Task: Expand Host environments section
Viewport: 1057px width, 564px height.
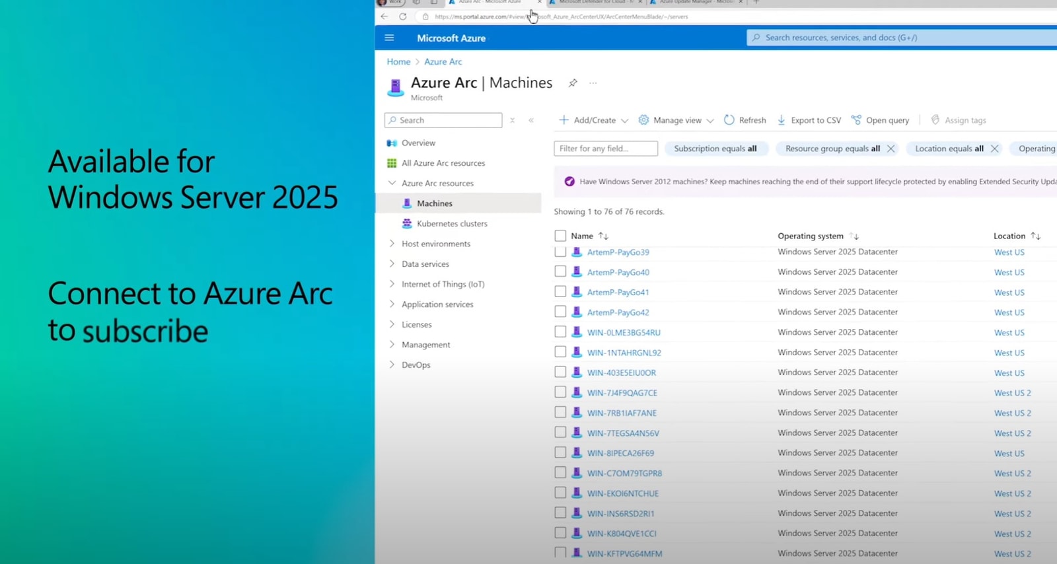Action: 392,244
